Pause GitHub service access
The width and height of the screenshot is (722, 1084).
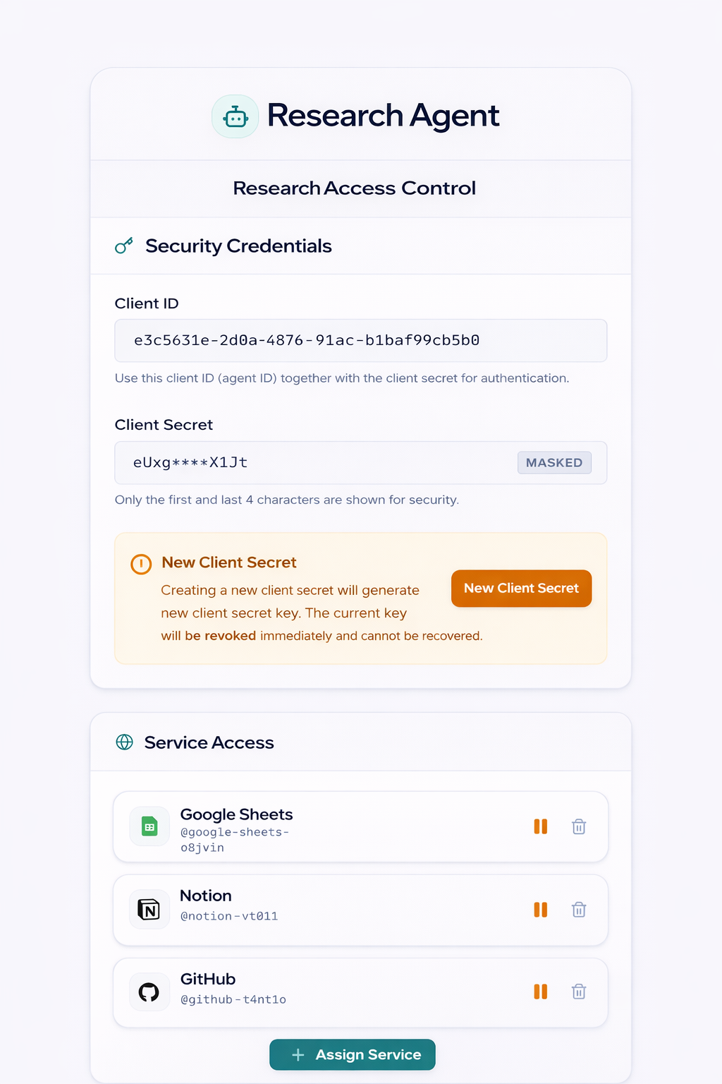pyautogui.click(x=541, y=992)
